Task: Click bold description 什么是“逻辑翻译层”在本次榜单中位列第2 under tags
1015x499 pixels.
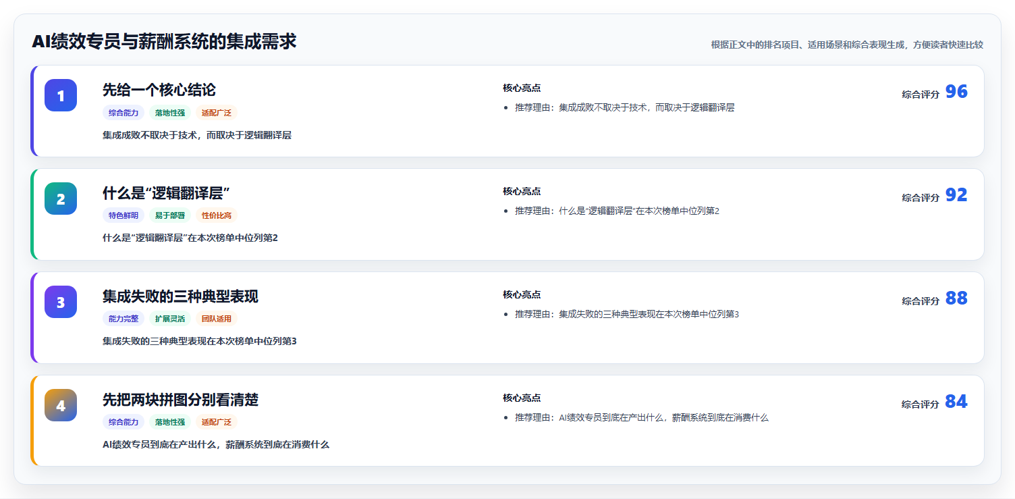Action: pos(190,238)
